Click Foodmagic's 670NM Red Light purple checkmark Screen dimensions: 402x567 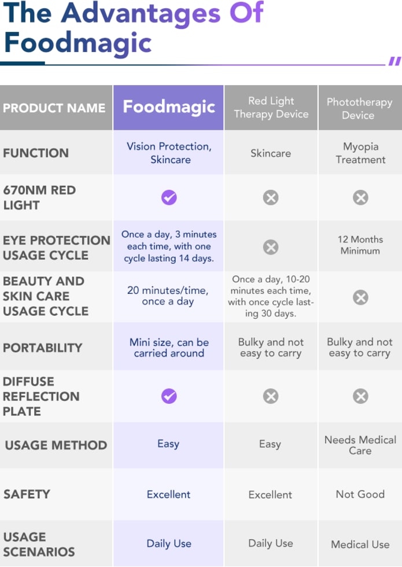click(x=169, y=197)
